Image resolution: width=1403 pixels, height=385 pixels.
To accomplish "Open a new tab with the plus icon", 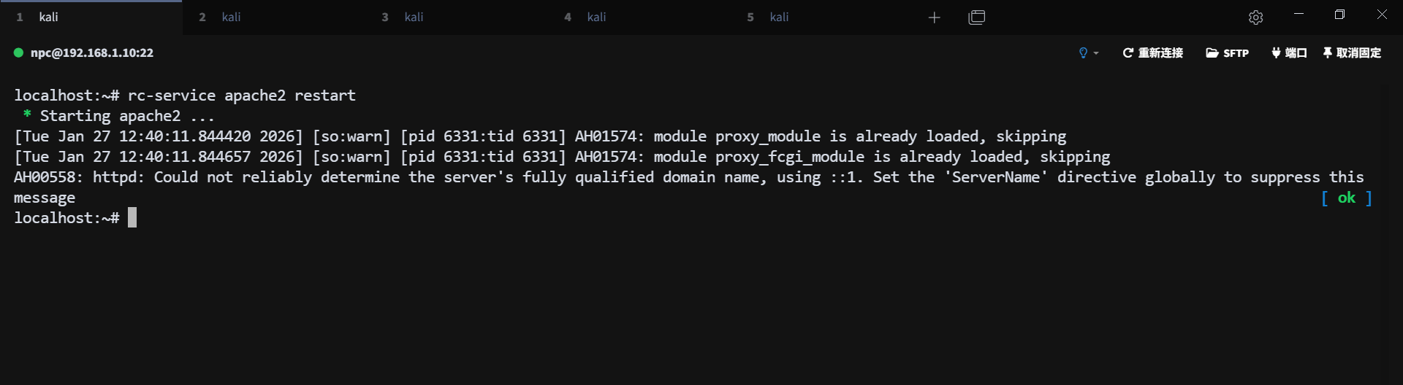I will pyautogui.click(x=934, y=17).
